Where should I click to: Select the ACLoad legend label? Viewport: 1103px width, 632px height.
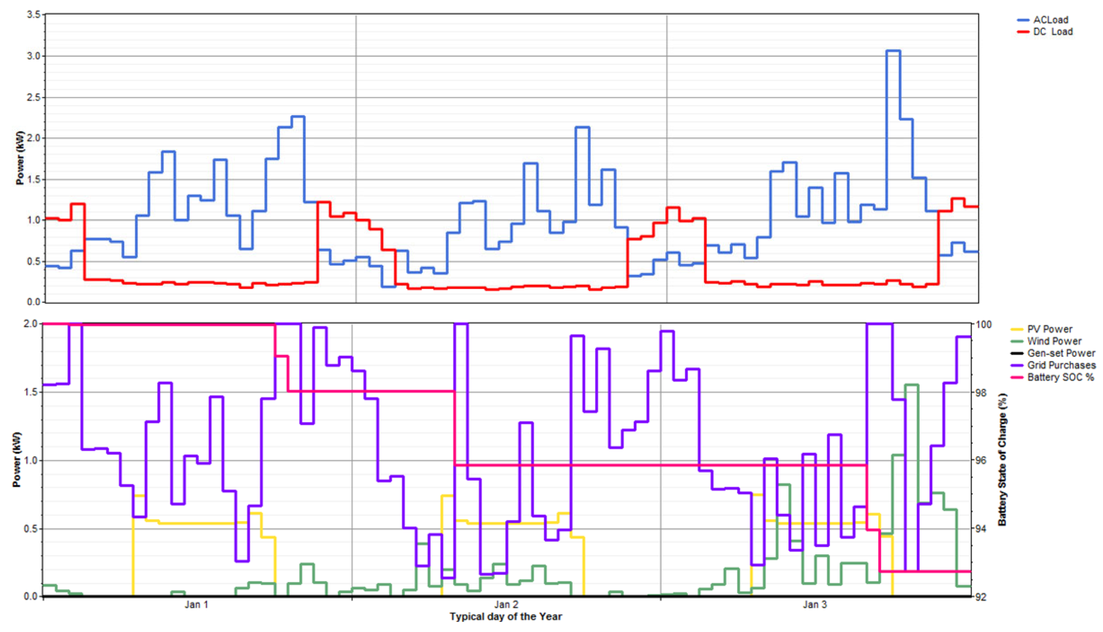click(x=1050, y=20)
